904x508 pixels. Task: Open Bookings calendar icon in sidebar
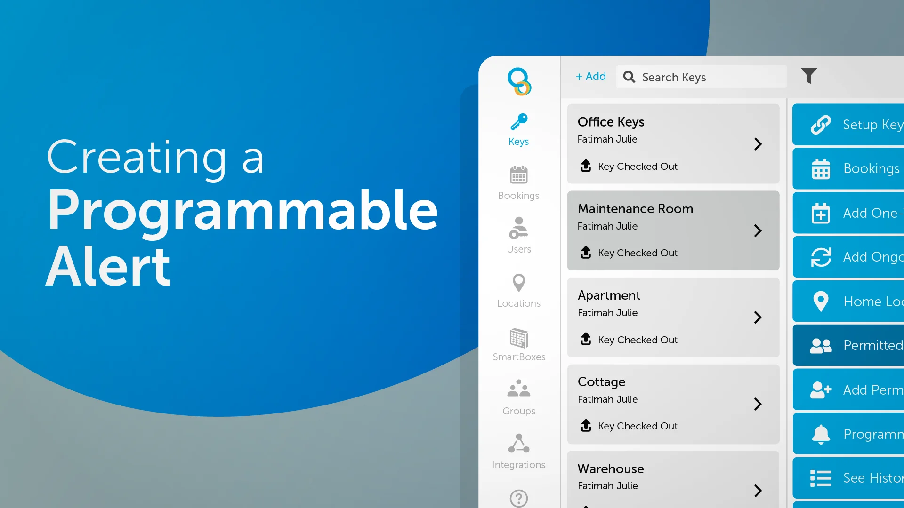pos(518,175)
